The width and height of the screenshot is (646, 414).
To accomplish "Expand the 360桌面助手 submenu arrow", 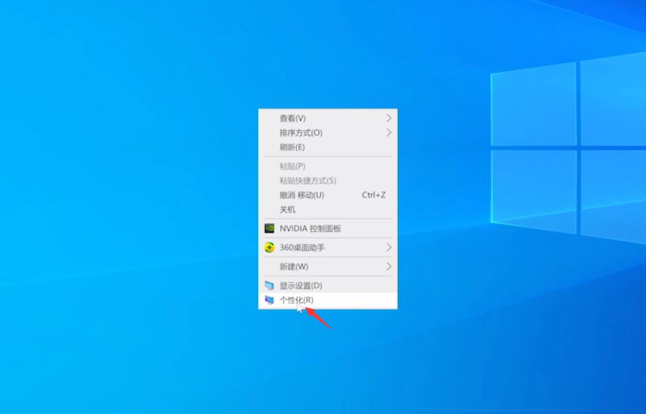I will 388,247.
